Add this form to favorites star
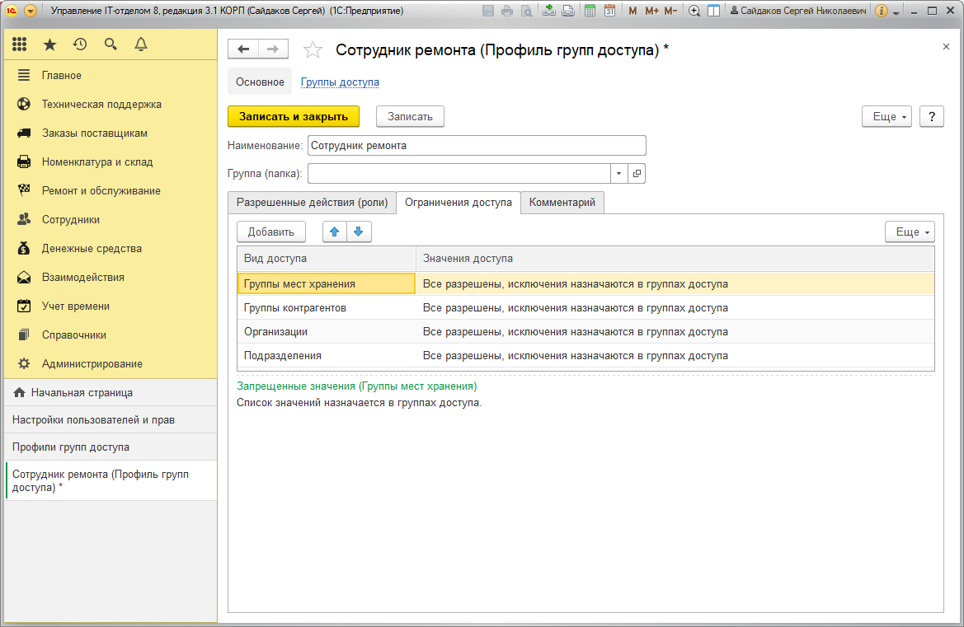 click(x=313, y=49)
